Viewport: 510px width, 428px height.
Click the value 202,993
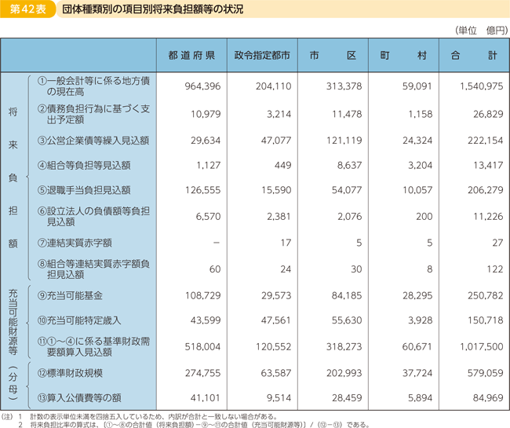coord(344,373)
